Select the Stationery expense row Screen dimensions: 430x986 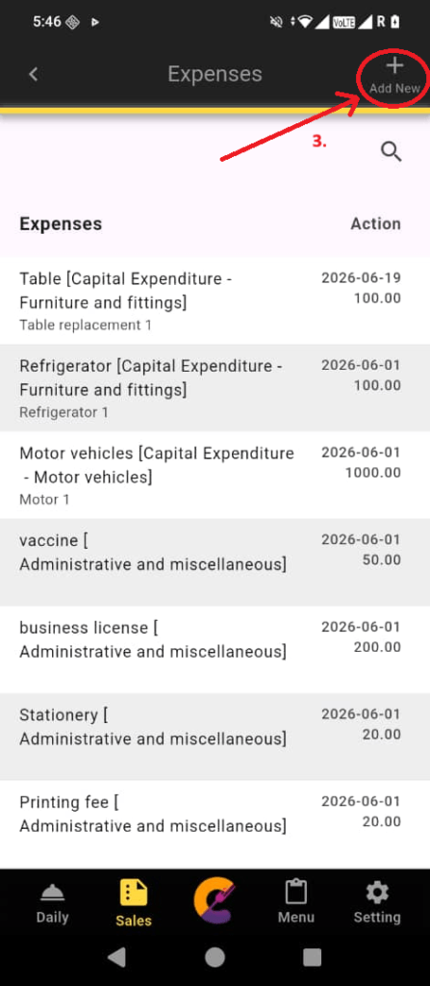(x=215, y=738)
